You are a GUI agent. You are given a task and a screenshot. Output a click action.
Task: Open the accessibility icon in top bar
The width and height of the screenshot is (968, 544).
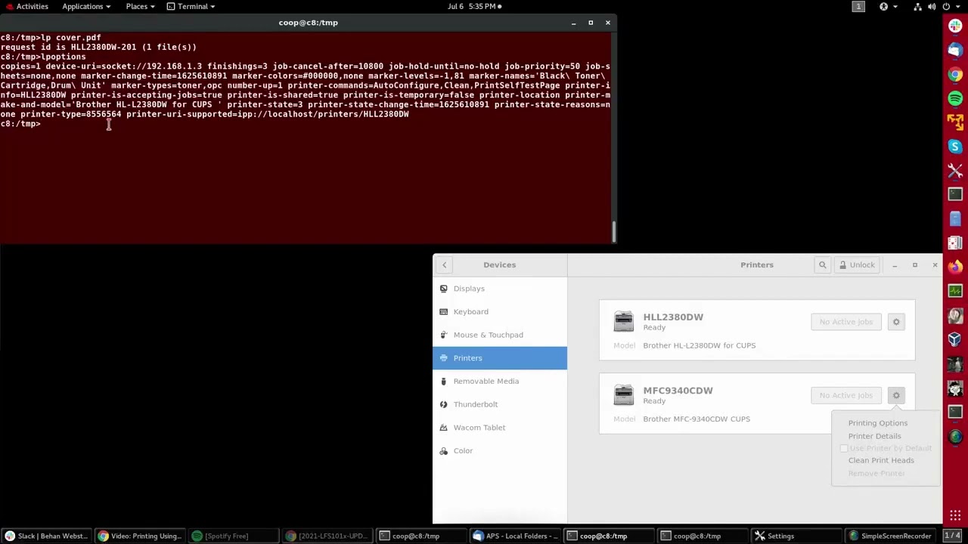coord(883,6)
